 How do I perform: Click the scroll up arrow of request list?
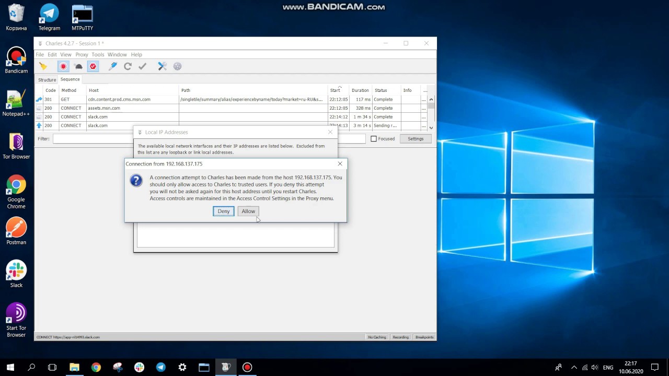coord(431,99)
